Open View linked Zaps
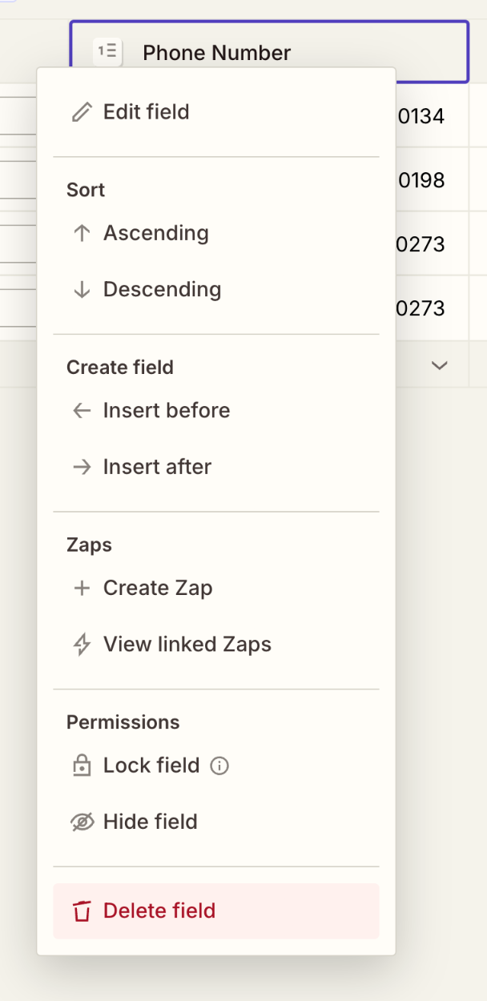This screenshot has width=487, height=1001. click(x=187, y=644)
